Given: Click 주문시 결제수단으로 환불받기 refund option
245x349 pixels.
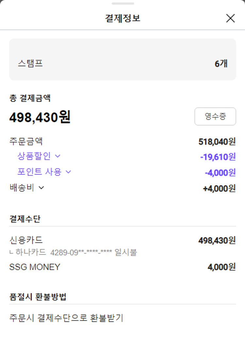Looking at the screenshot, I should (x=66, y=318).
